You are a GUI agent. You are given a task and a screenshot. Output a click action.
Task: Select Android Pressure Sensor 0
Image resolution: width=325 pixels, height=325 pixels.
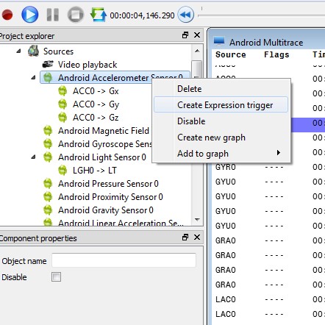coord(108,184)
